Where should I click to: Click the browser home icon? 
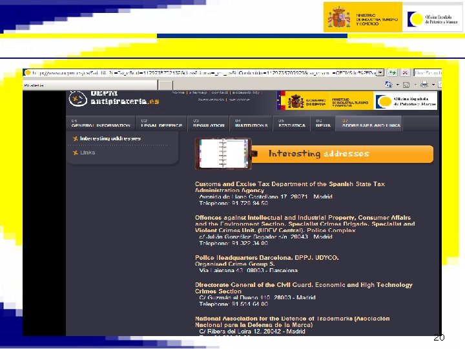point(389,85)
